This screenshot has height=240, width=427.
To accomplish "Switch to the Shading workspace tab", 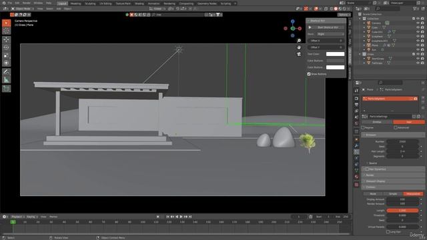I will 139,3.
